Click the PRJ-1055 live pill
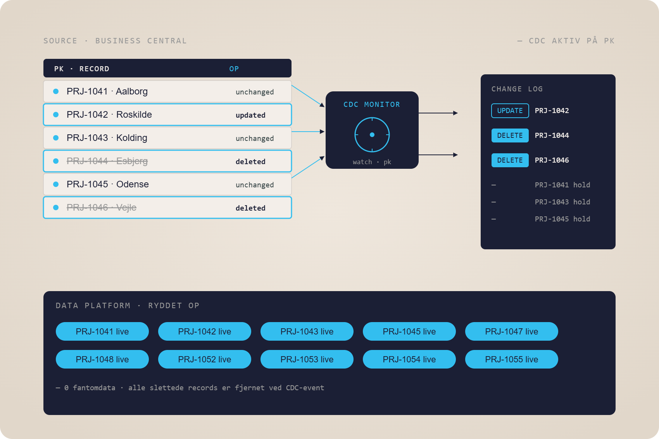Image resolution: width=659 pixels, height=439 pixels. click(x=512, y=359)
